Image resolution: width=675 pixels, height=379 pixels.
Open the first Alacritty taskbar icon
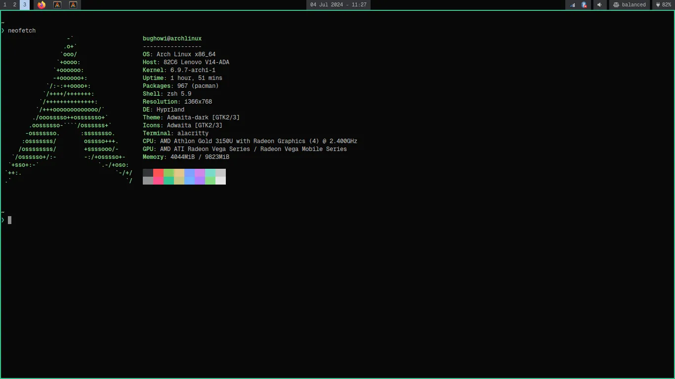click(57, 5)
